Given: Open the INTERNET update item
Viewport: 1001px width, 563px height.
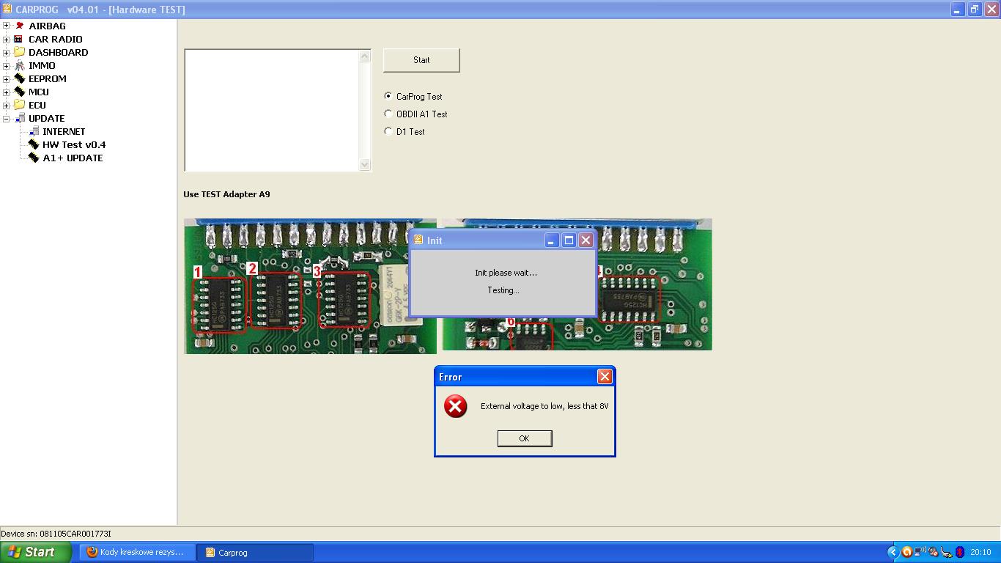Looking at the screenshot, I should pos(64,131).
